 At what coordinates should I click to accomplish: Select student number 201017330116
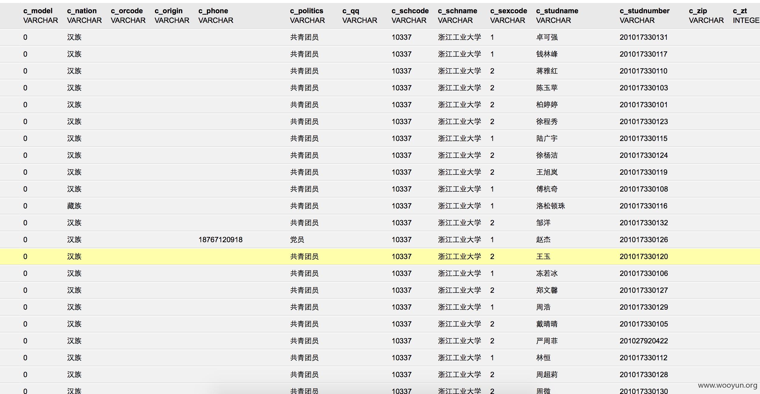pos(644,206)
